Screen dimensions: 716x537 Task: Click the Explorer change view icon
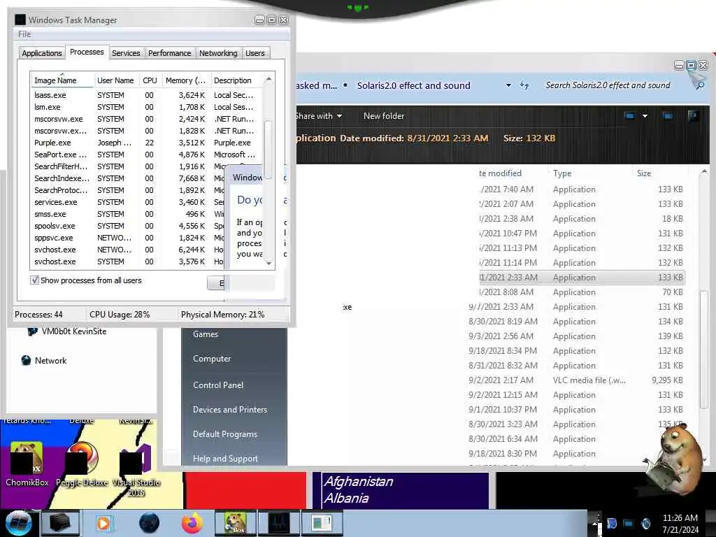pos(629,116)
